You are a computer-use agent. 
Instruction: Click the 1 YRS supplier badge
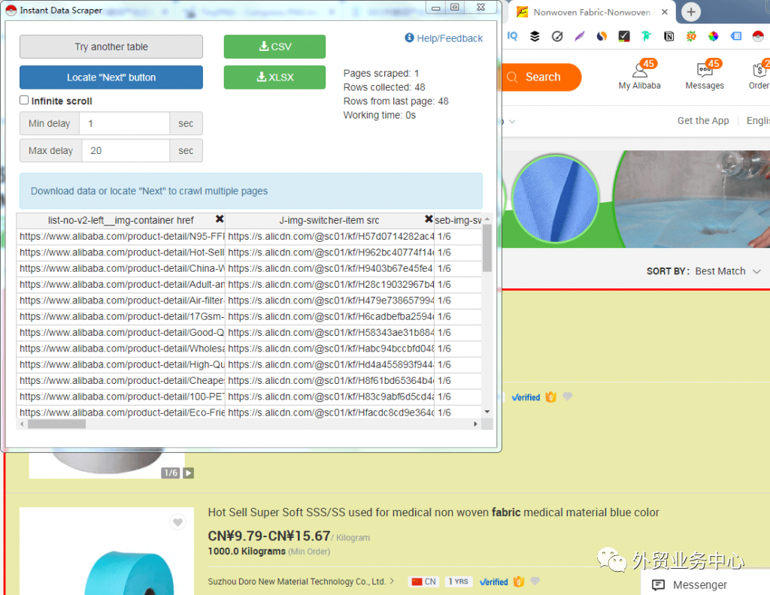click(x=458, y=581)
